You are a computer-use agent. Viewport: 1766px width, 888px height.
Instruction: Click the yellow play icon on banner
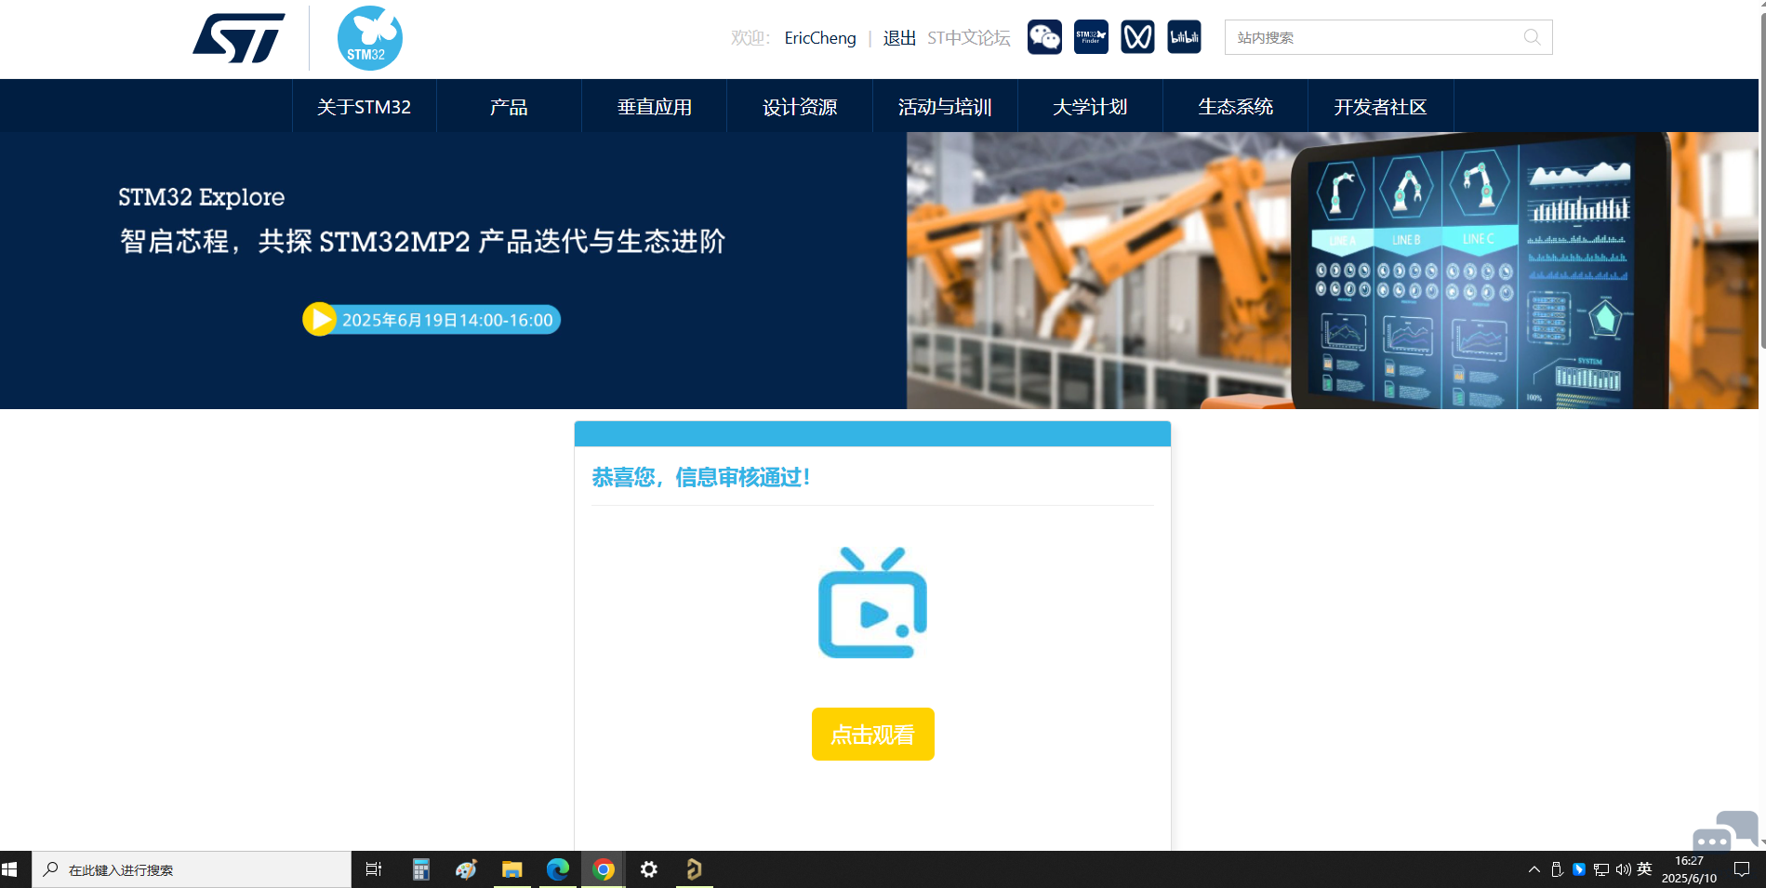click(319, 319)
